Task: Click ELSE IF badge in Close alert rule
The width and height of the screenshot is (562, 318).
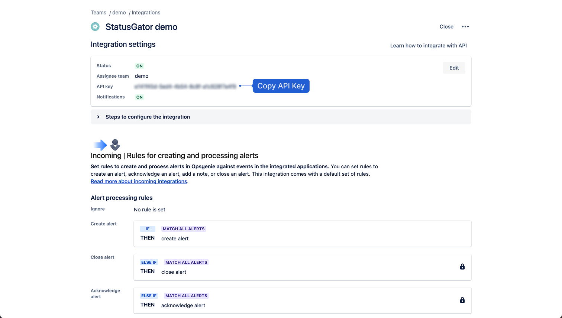Action: coord(149,262)
